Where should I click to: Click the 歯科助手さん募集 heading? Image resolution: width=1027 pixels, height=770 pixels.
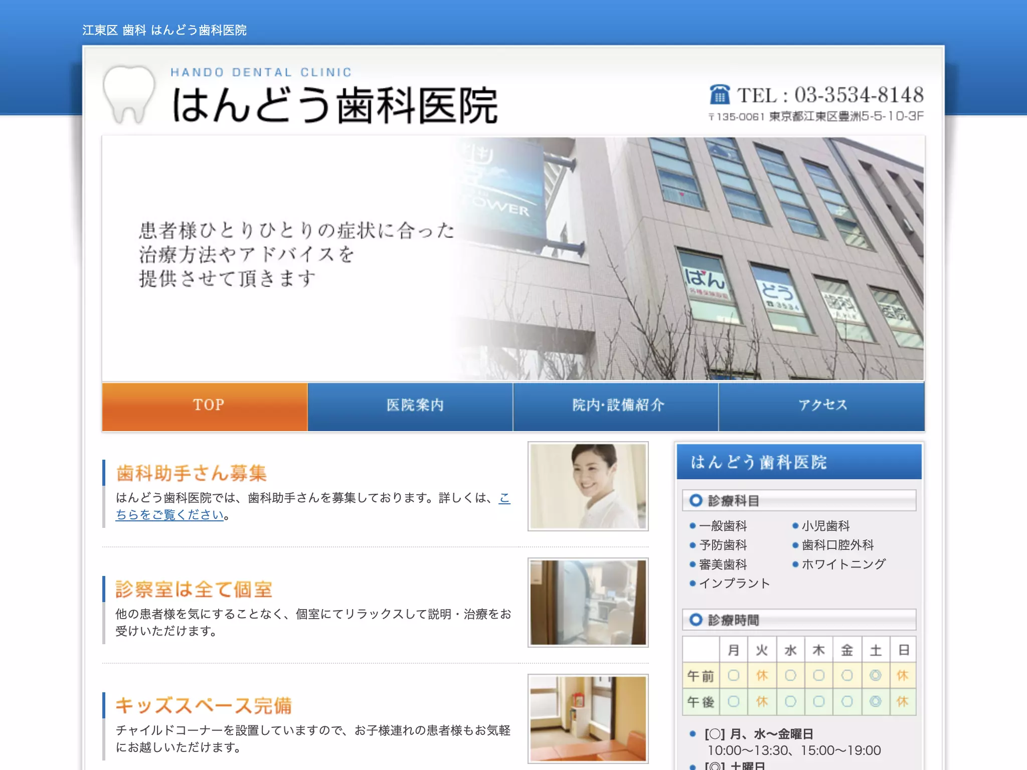[191, 473]
